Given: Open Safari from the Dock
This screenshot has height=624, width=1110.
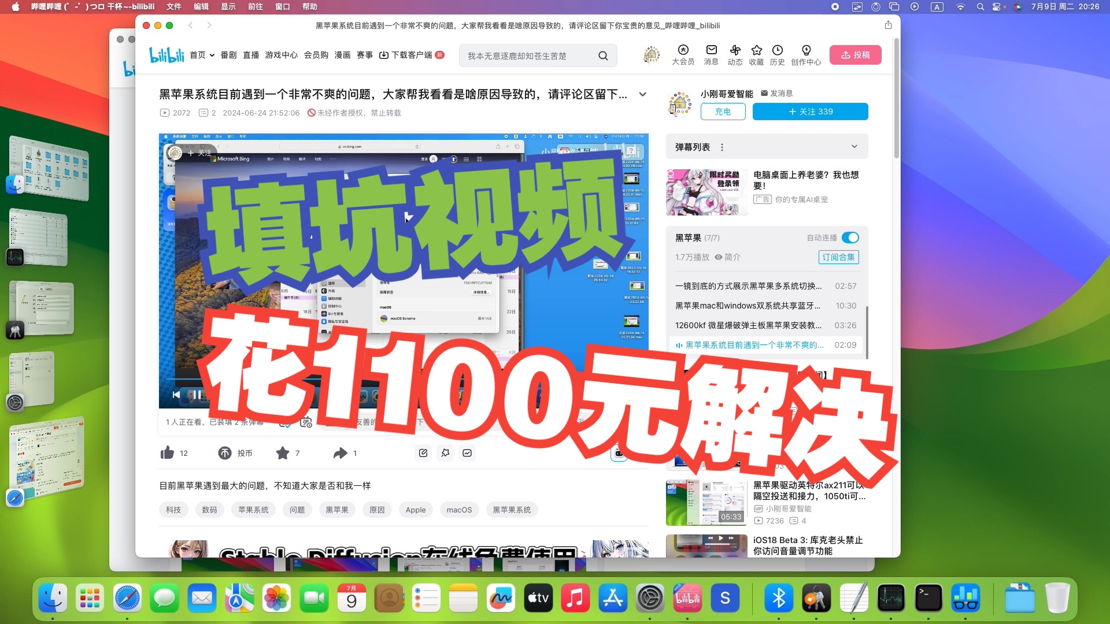Looking at the screenshot, I should [127, 598].
